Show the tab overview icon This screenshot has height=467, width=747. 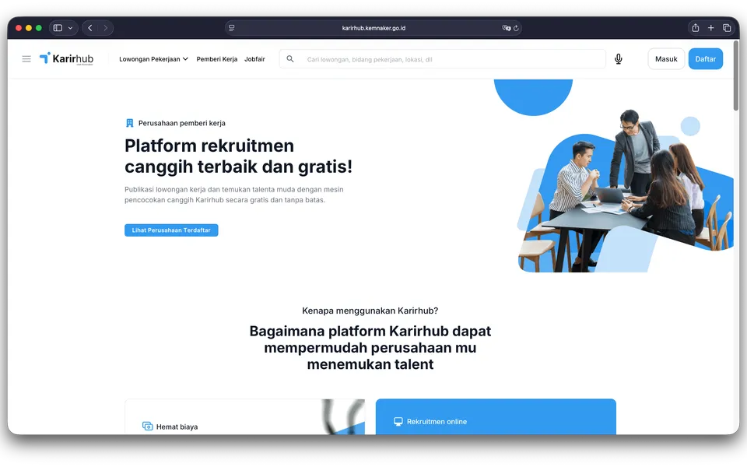click(727, 28)
